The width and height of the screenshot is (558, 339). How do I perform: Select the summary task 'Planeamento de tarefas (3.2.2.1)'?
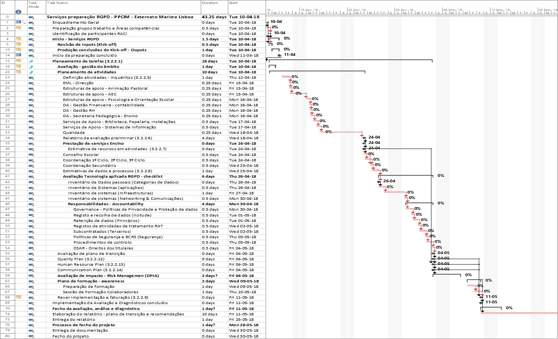pos(87,61)
